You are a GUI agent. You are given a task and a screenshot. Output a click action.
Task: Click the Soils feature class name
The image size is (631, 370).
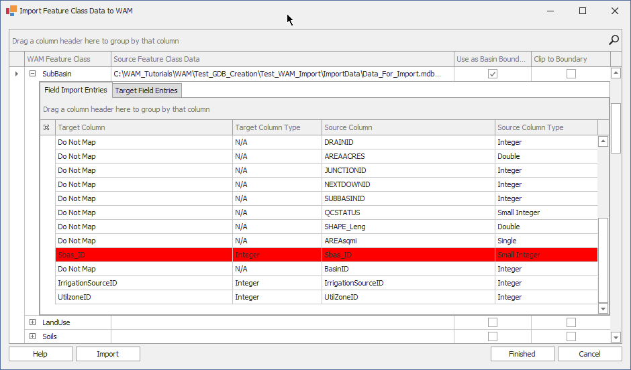[50, 336]
